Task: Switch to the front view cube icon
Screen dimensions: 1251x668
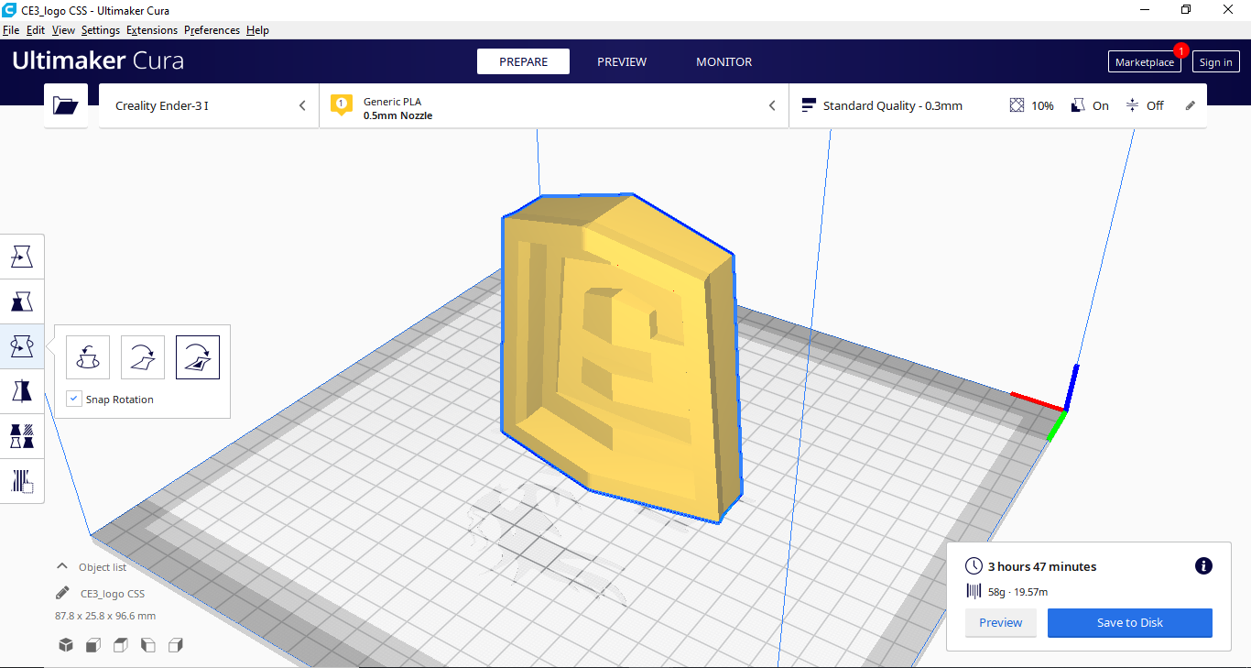Action: click(93, 645)
